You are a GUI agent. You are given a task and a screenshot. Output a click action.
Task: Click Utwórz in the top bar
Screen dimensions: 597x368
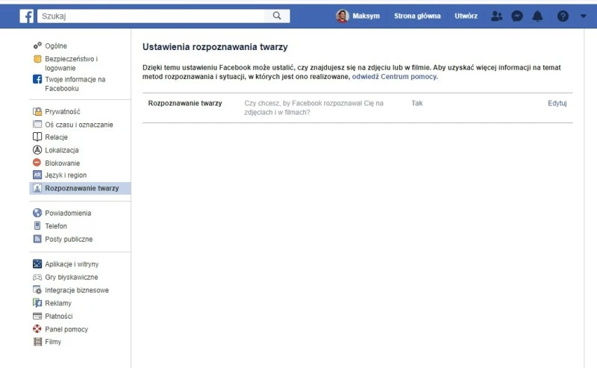(466, 16)
